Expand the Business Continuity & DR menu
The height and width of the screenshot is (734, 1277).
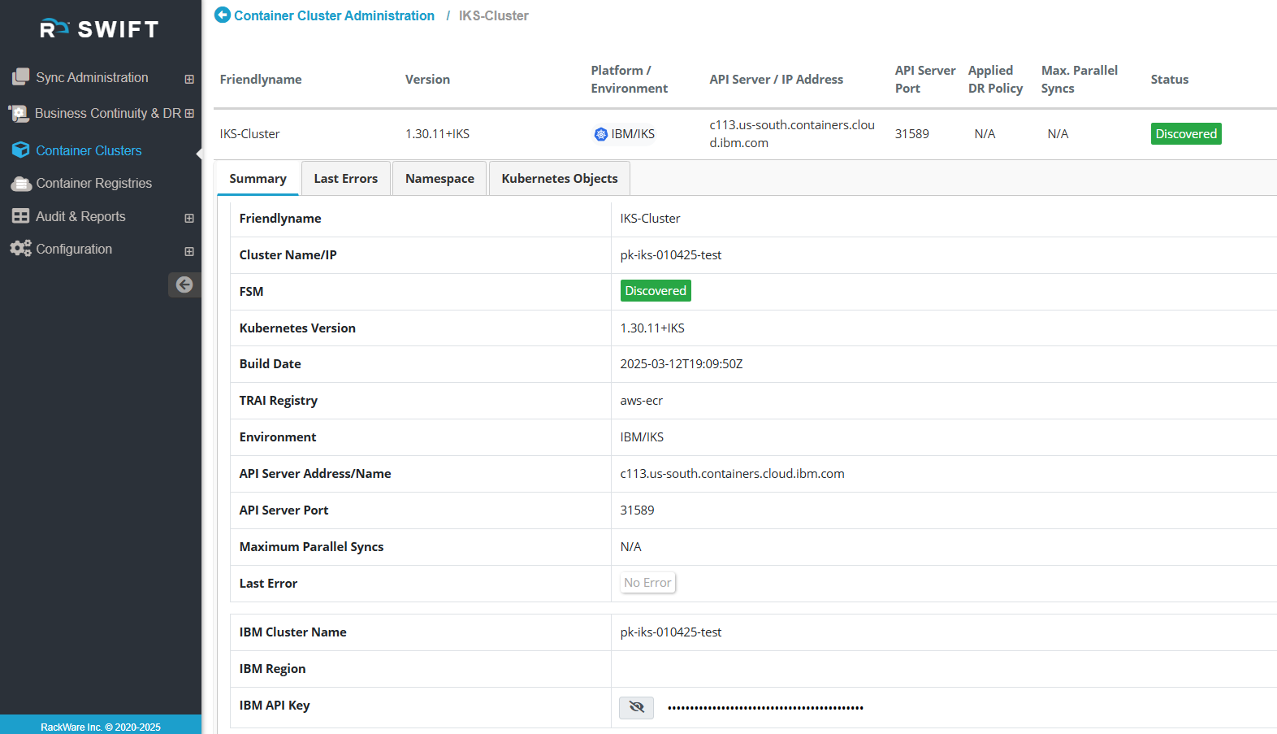click(x=189, y=114)
